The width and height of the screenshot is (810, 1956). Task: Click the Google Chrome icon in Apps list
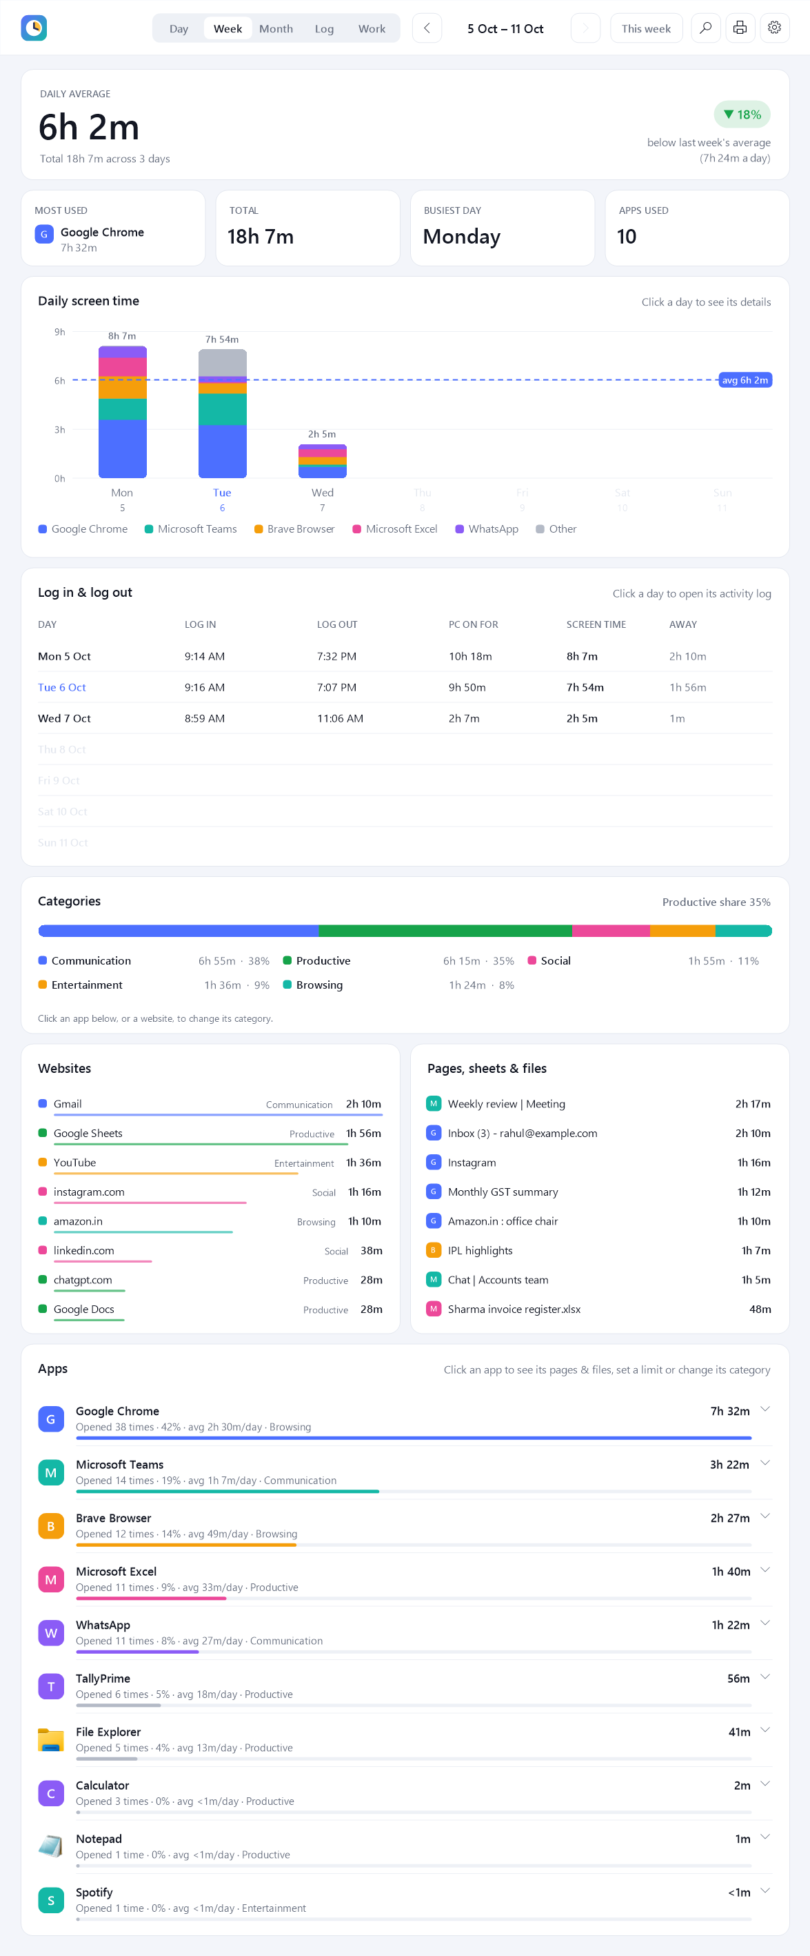(51, 1419)
